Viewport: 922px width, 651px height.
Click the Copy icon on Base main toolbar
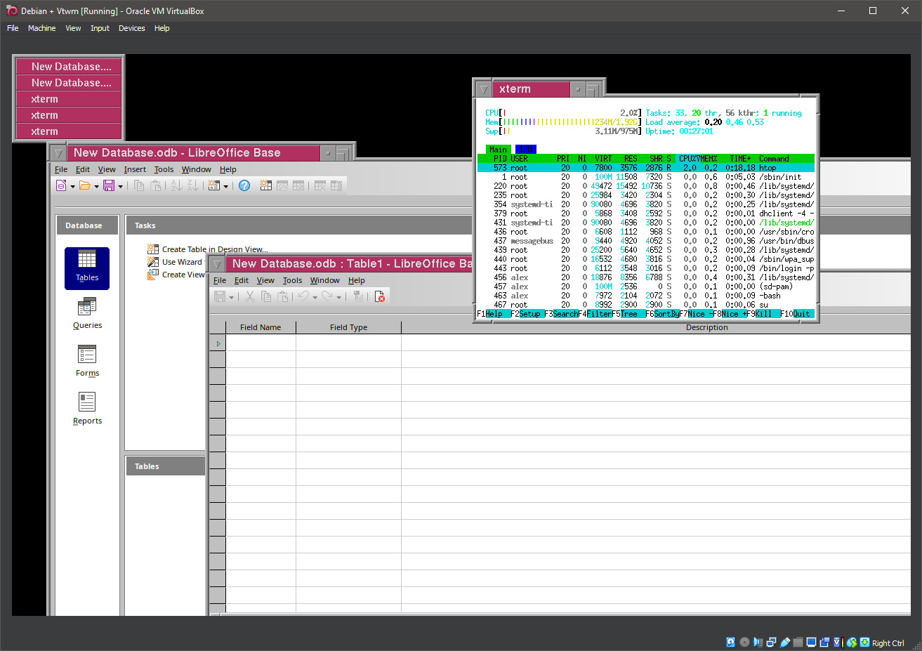point(140,185)
